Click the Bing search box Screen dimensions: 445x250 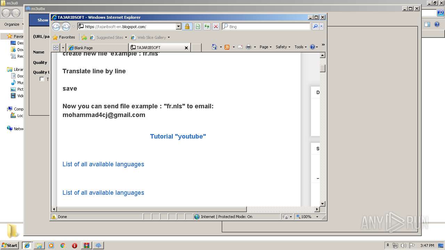pyautogui.click(x=266, y=26)
